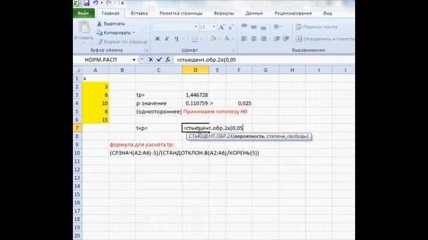
Task: Click cell F4 with value 0,025
Action: (239, 103)
